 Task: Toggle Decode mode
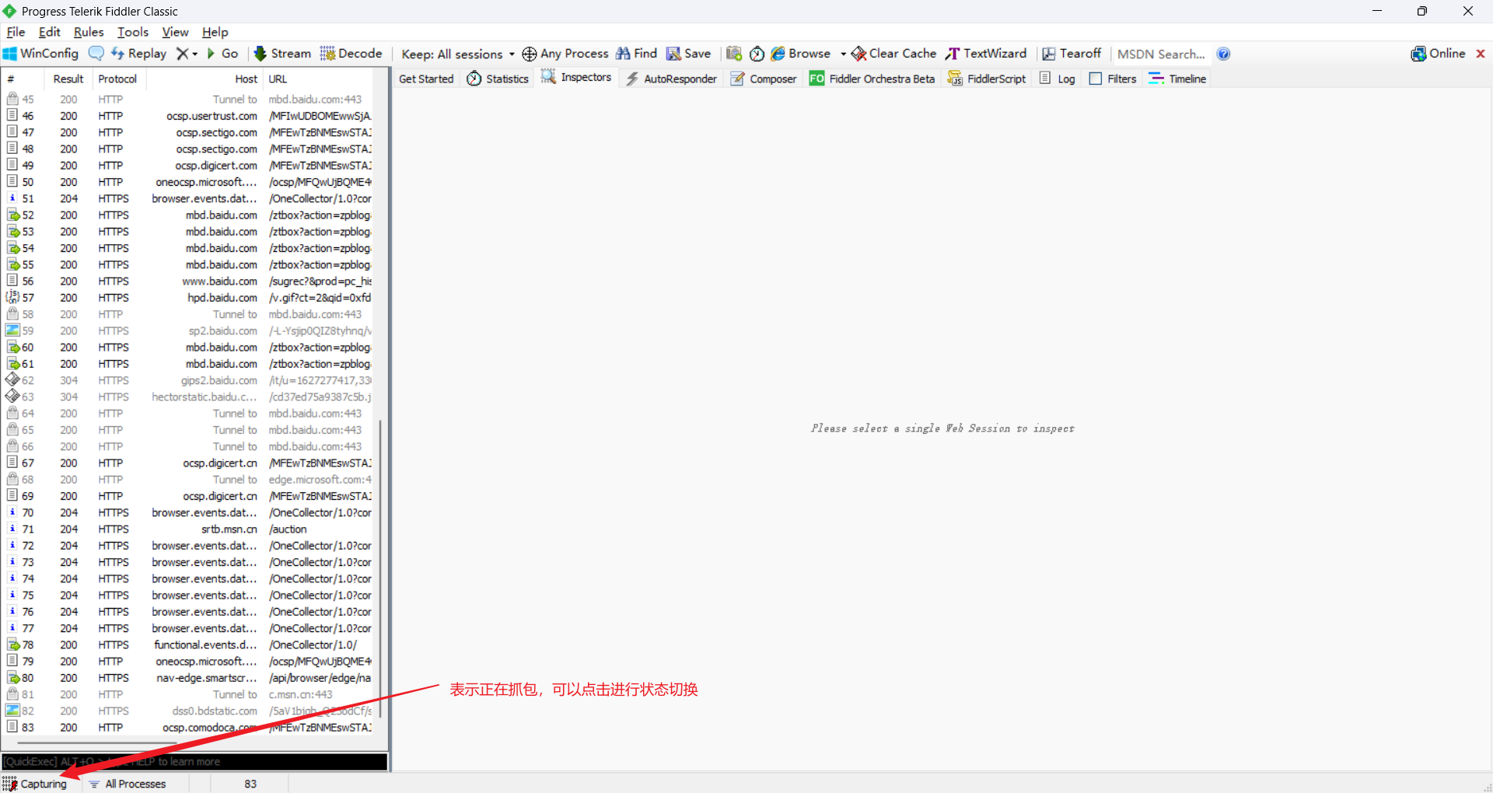351,54
